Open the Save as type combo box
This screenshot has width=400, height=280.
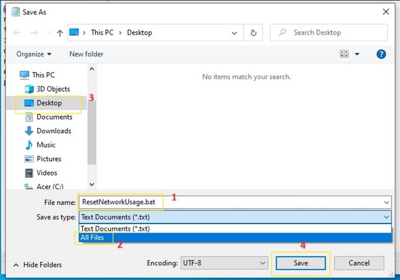pyautogui.click(x=235, y=217)
